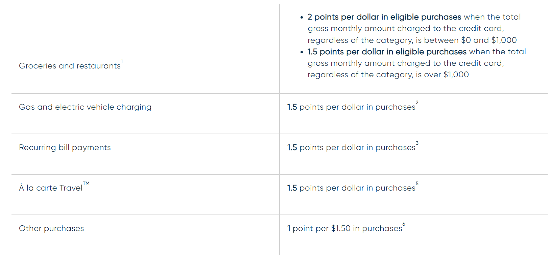Click the '1 point per $1.50 in purchases' text
This screenshot has height=257, width=550.
click(x=345, y=228)
